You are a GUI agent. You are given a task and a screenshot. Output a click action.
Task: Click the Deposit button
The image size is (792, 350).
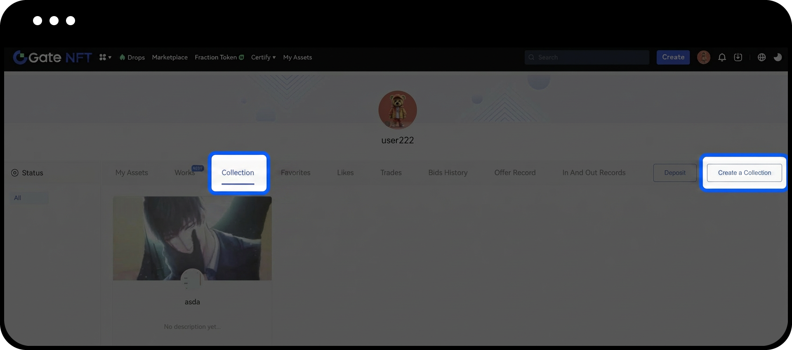point(674,173)
